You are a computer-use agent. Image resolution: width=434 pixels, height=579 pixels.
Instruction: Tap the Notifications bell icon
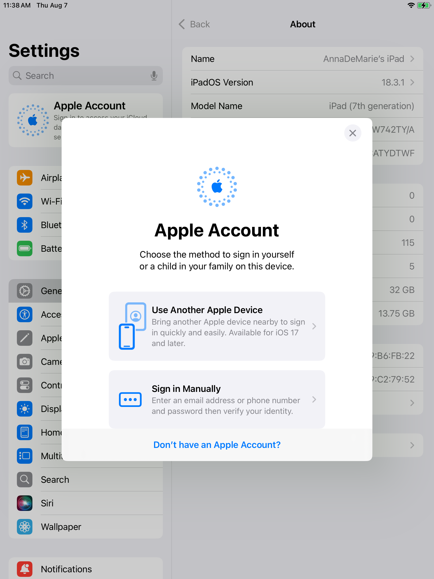[x=25, y=569]
